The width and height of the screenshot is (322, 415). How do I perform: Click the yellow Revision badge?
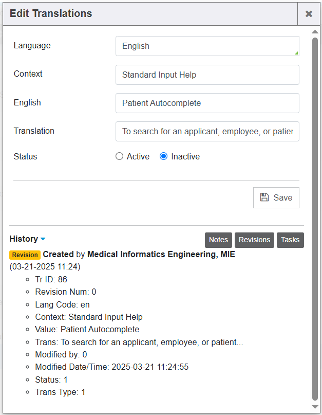[25, 255]
